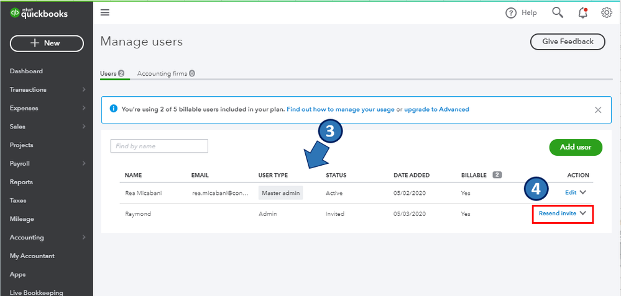621x296 pixels.
Task: Click the blue info icon in banner
Action: [114, 109]
